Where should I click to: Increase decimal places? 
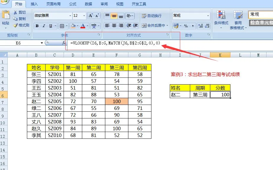point(201,26)
